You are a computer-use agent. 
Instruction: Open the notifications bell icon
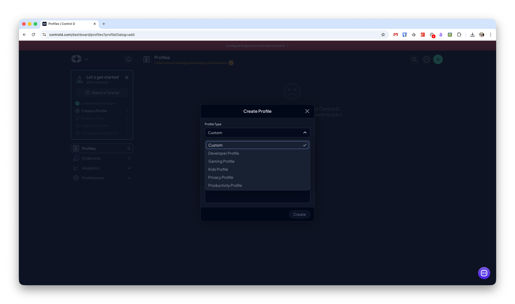128,59
